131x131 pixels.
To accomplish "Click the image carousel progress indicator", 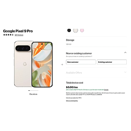I will tap(33, 91).
